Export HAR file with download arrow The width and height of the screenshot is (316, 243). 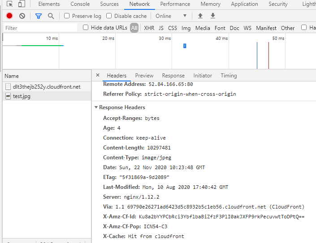(213, 16)
